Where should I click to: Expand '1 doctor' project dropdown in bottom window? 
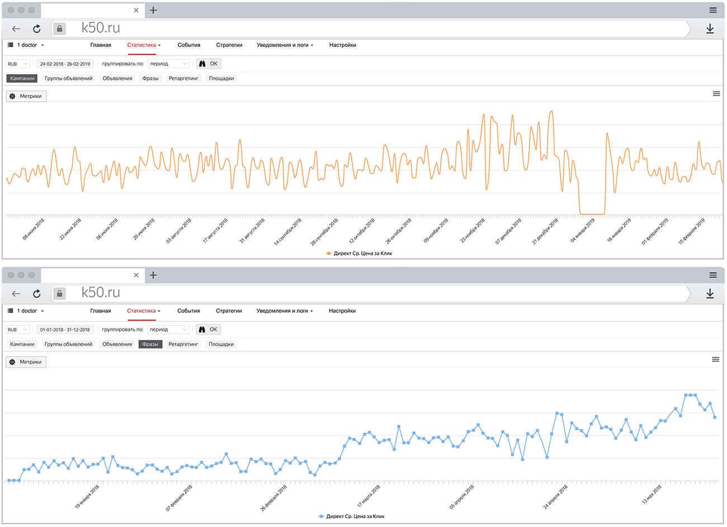point(26,311)
